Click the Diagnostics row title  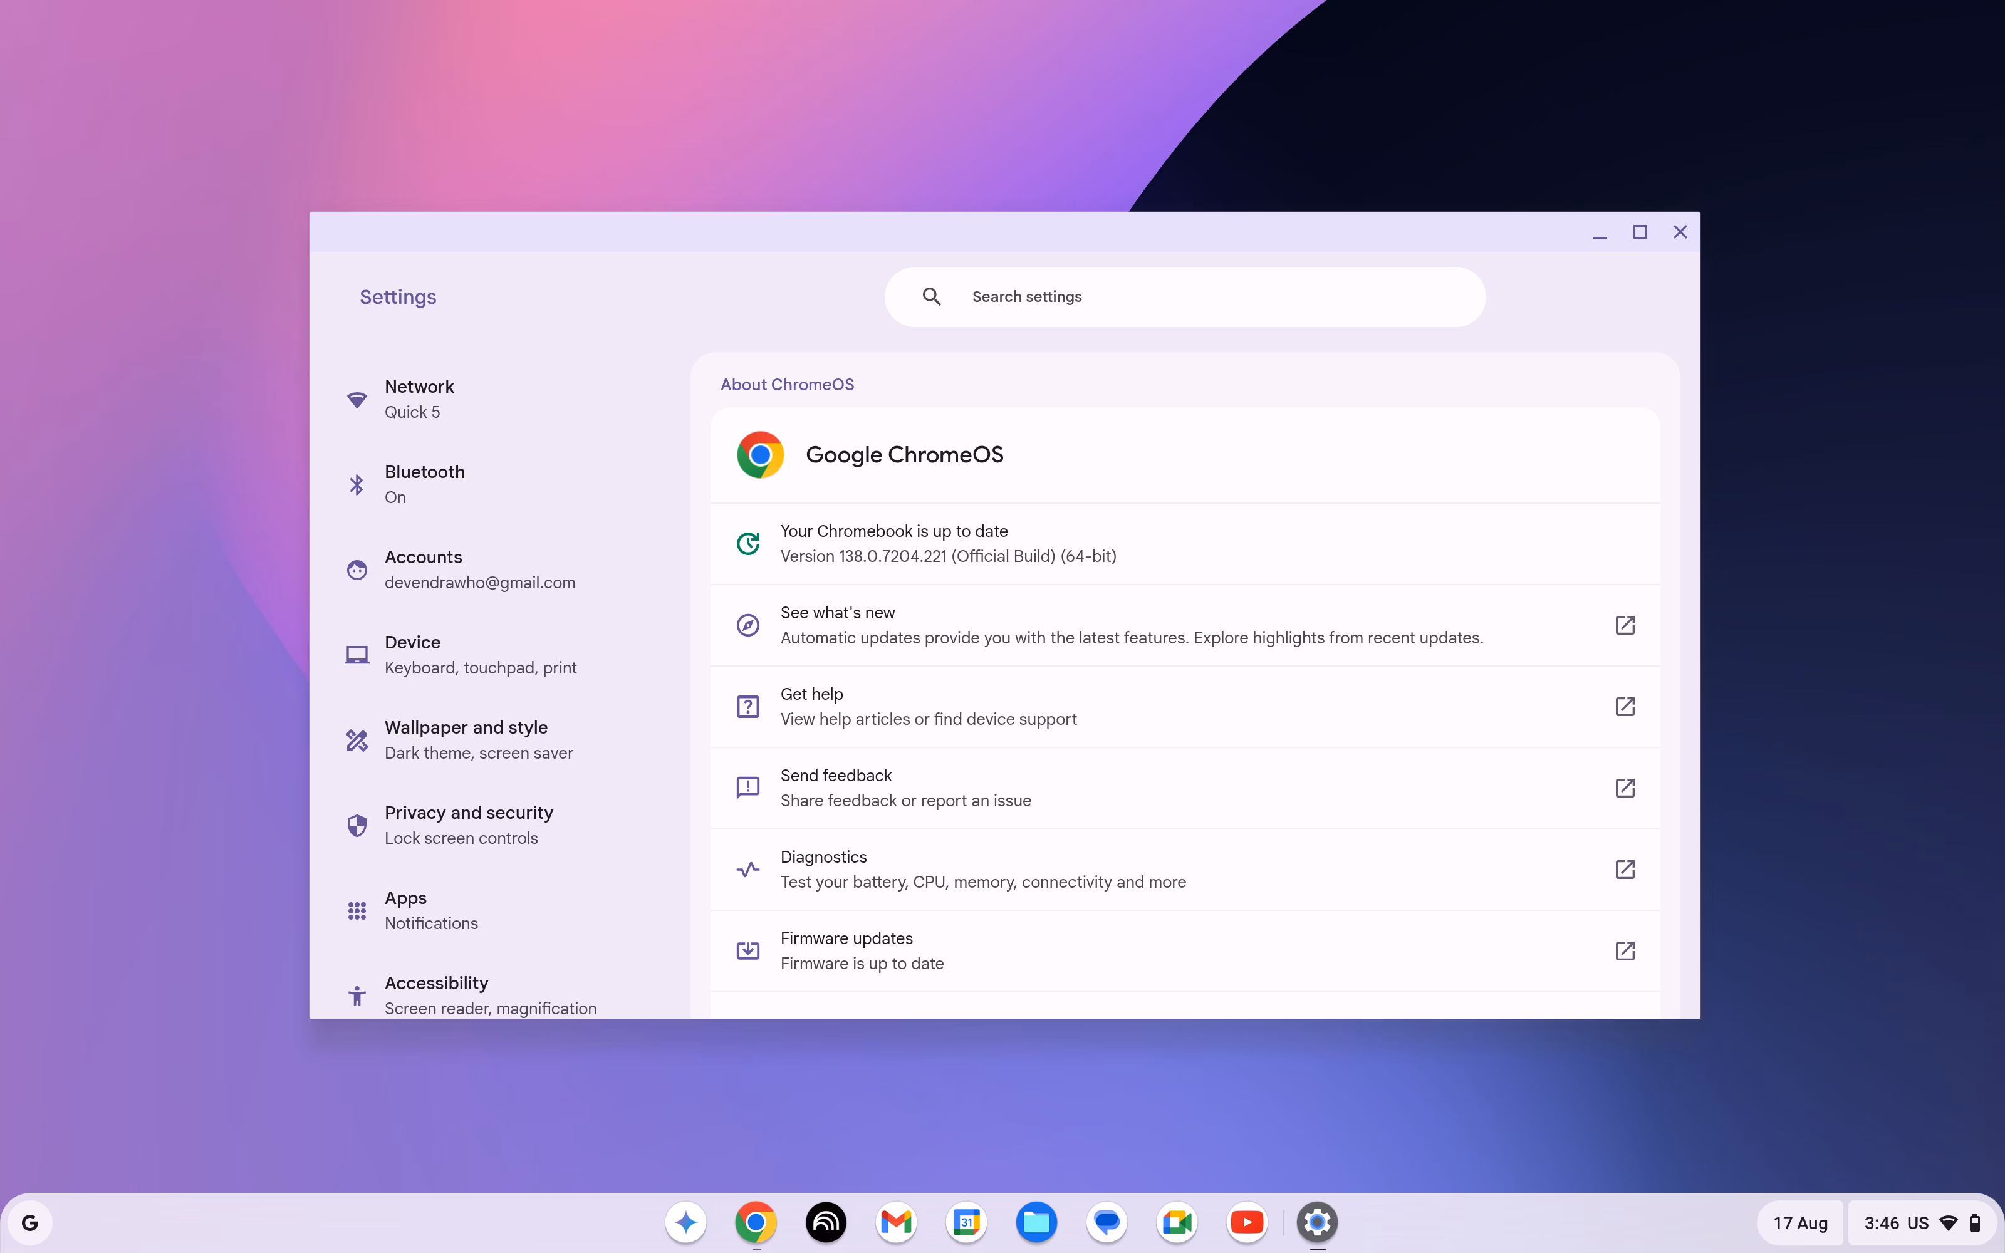[823, 857]
